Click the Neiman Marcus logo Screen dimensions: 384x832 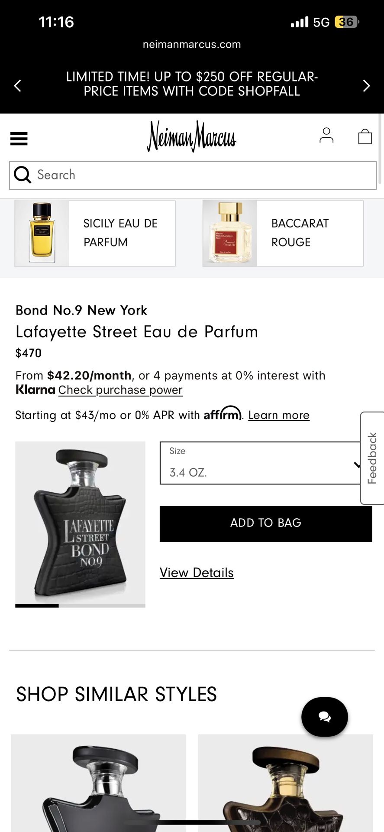[x=191, y=136]
